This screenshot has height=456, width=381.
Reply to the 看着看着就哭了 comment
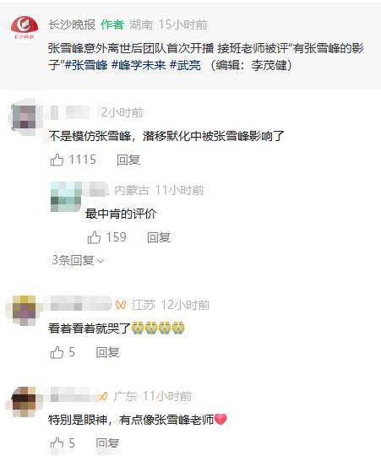pos(107,352)
